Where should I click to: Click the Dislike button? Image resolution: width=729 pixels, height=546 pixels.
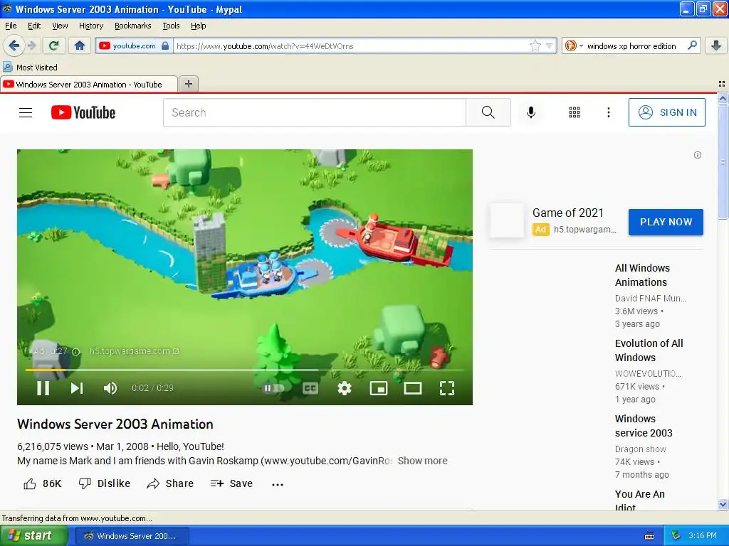click(x=104, y=483)
